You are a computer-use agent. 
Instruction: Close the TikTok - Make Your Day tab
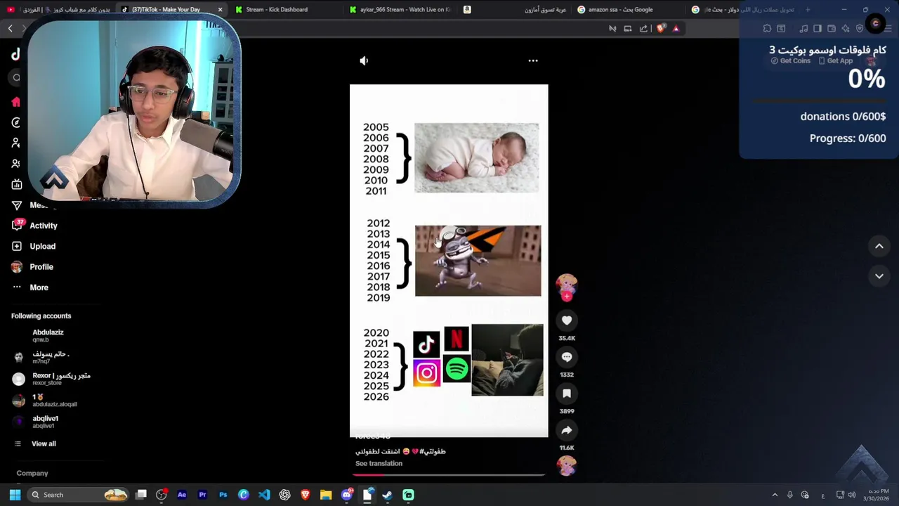(220, 9)
